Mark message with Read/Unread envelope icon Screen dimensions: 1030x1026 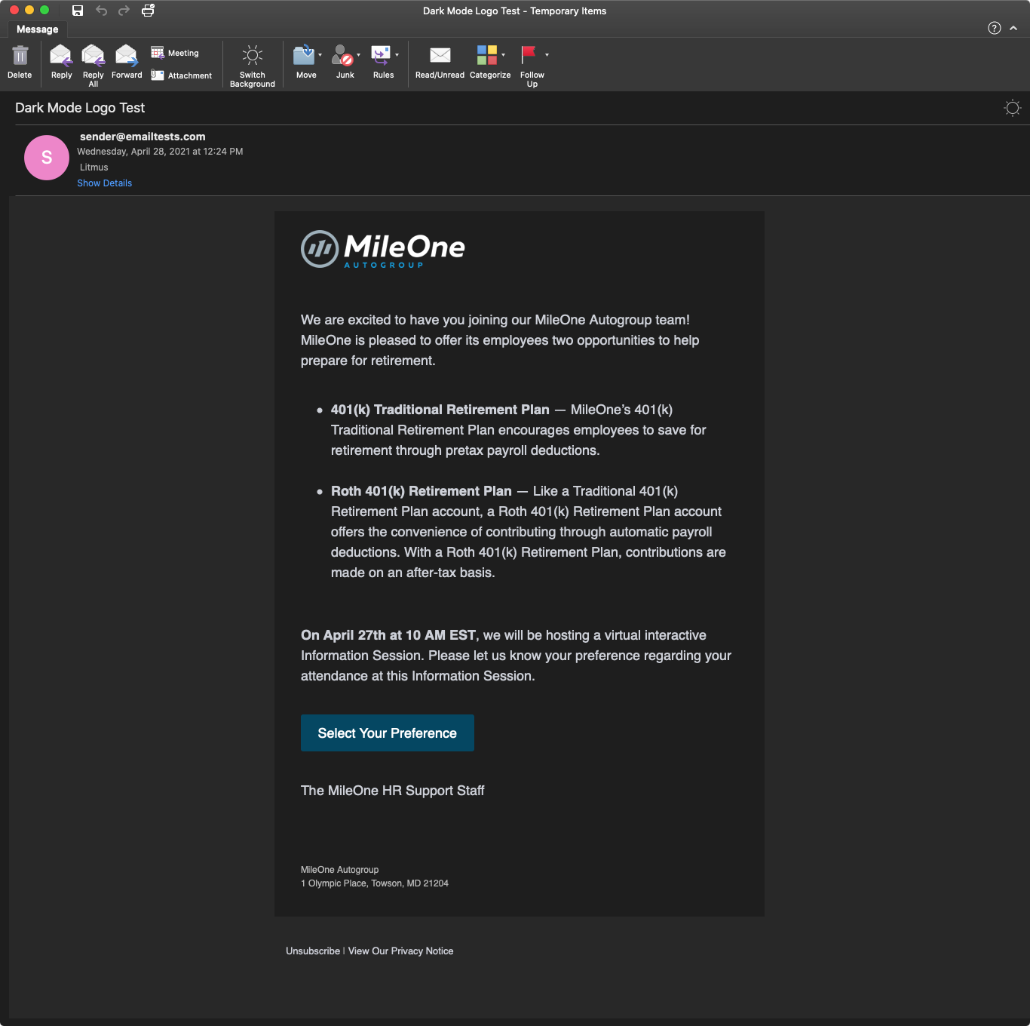click(440, 56)
